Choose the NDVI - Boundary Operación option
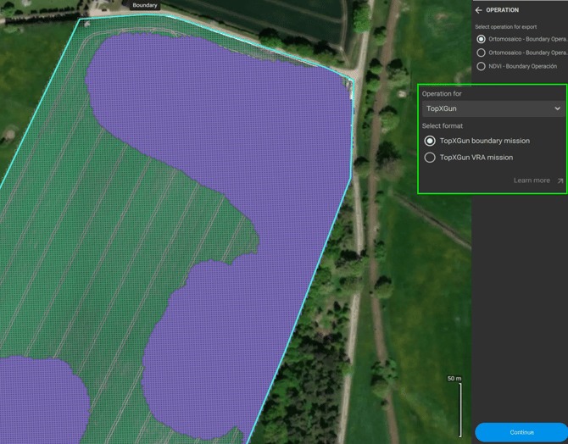The width and height of the screenshot is (568, 444). click(482, 66)
